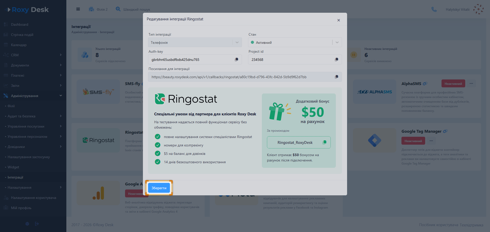Click the AlphaSMS logo thumbnail
490x232 pixels.
click(375, 92)
